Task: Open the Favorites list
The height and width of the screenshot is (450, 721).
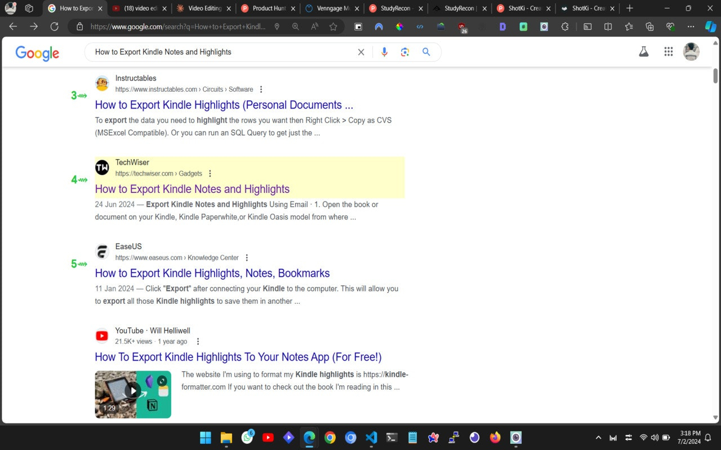Action: (629, 26)
